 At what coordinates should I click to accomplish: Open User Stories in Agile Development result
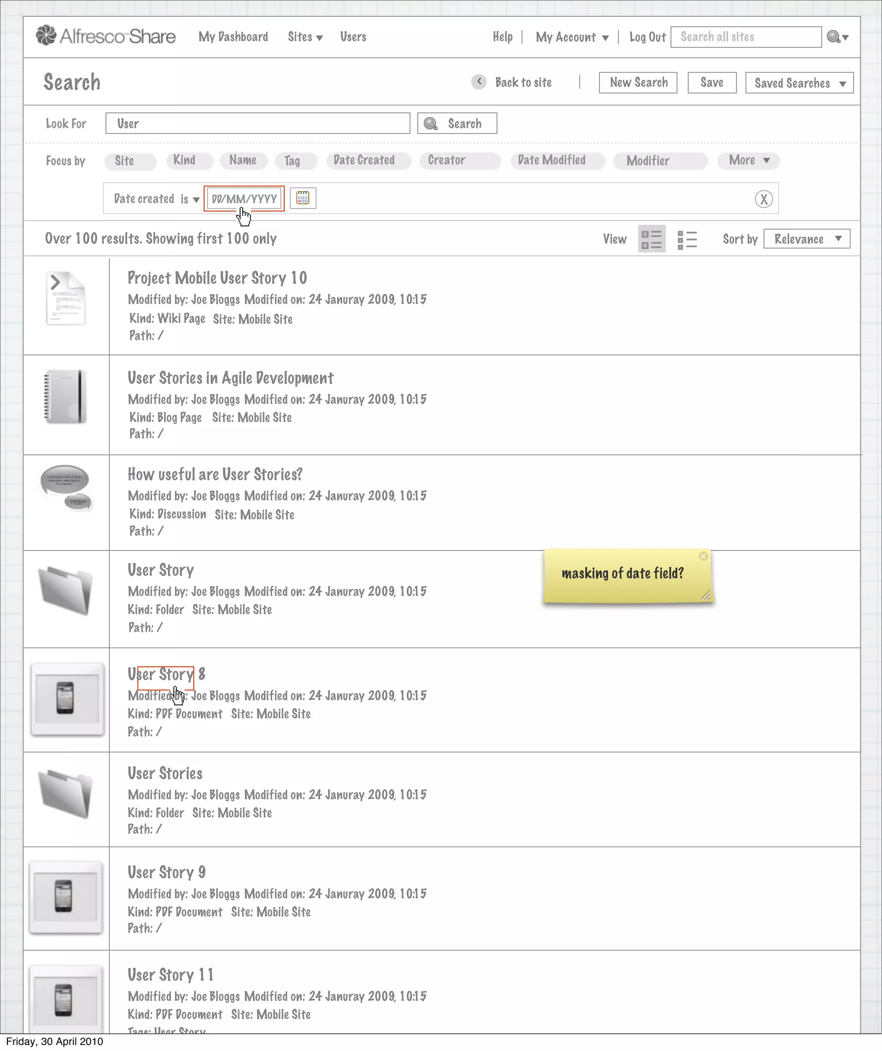(230, 378)
